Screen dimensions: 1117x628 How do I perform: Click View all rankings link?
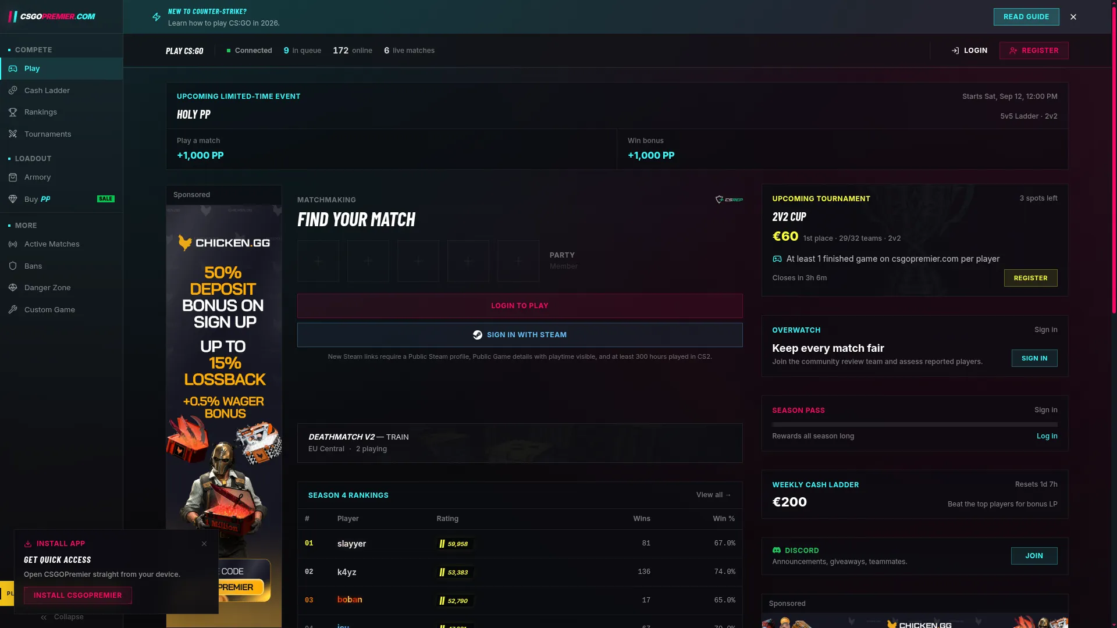point(713,495)
